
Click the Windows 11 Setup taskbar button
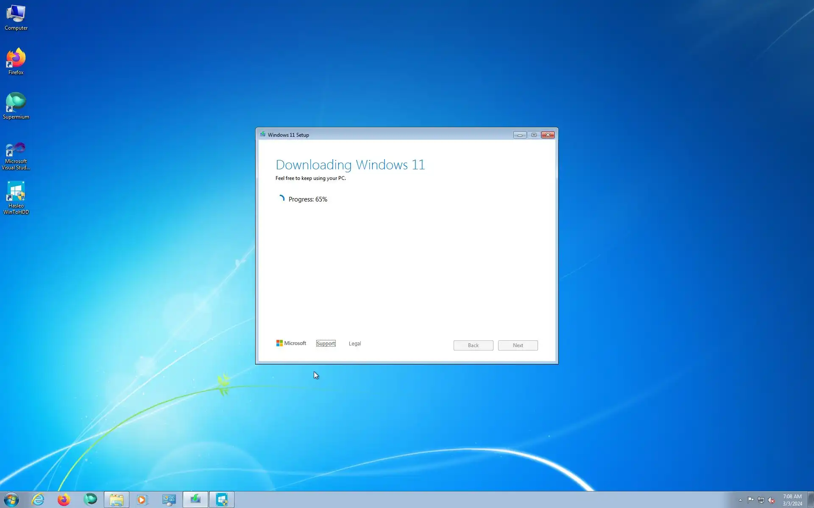tap(195, 500)
